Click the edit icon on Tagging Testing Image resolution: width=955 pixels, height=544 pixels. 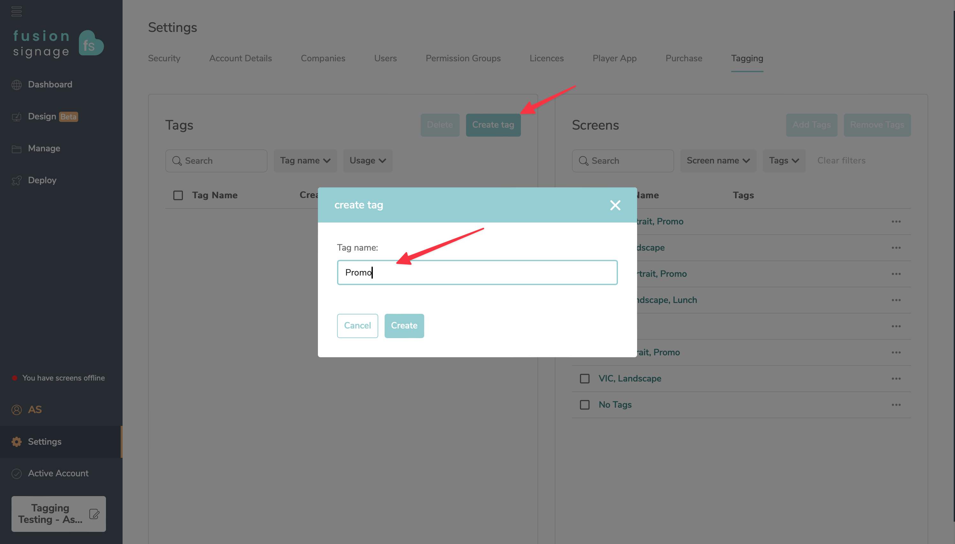tap(94, 514)
